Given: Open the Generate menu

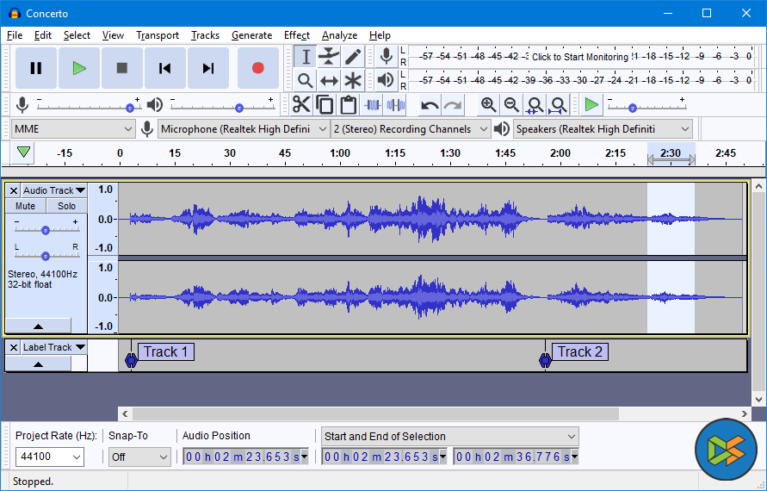Looking at the screenshot, I should [x=251, y=35].
